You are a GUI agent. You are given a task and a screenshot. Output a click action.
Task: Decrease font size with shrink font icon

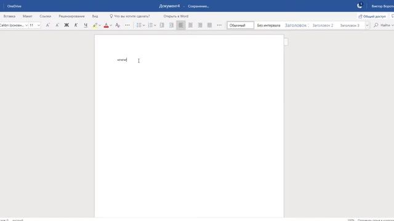pos(57,25)
